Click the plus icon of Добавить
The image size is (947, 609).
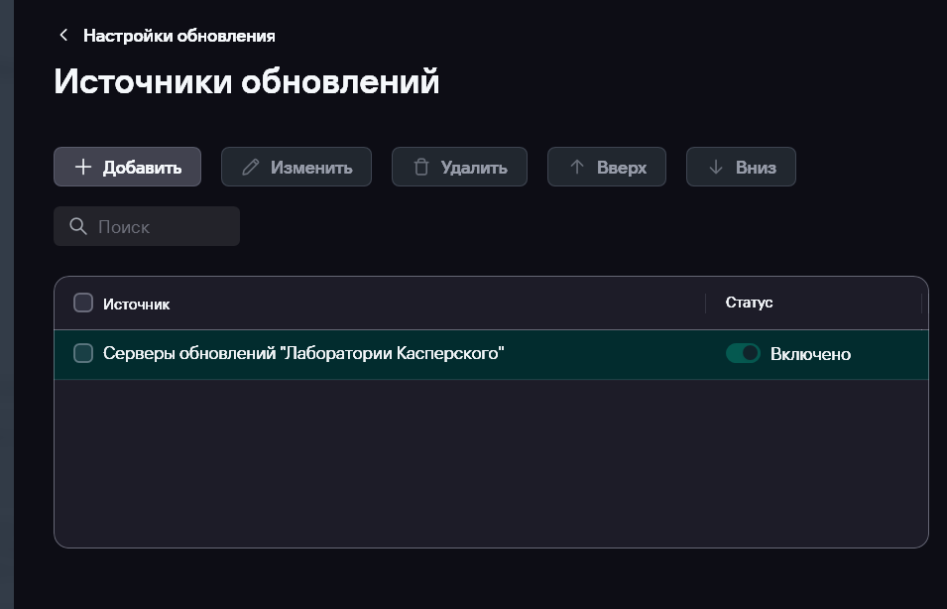[x=83, y=167]
